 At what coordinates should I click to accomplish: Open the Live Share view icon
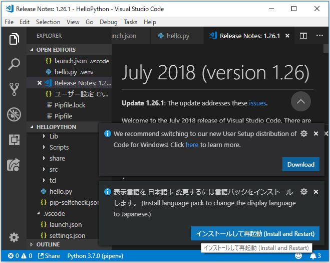(x=14, y=165)
